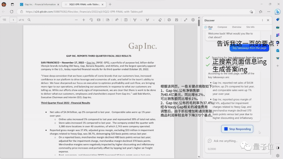Zoom out using the minus icon
Image resolution: width=283 pixels, height=159 pixels.
[76, 20]
